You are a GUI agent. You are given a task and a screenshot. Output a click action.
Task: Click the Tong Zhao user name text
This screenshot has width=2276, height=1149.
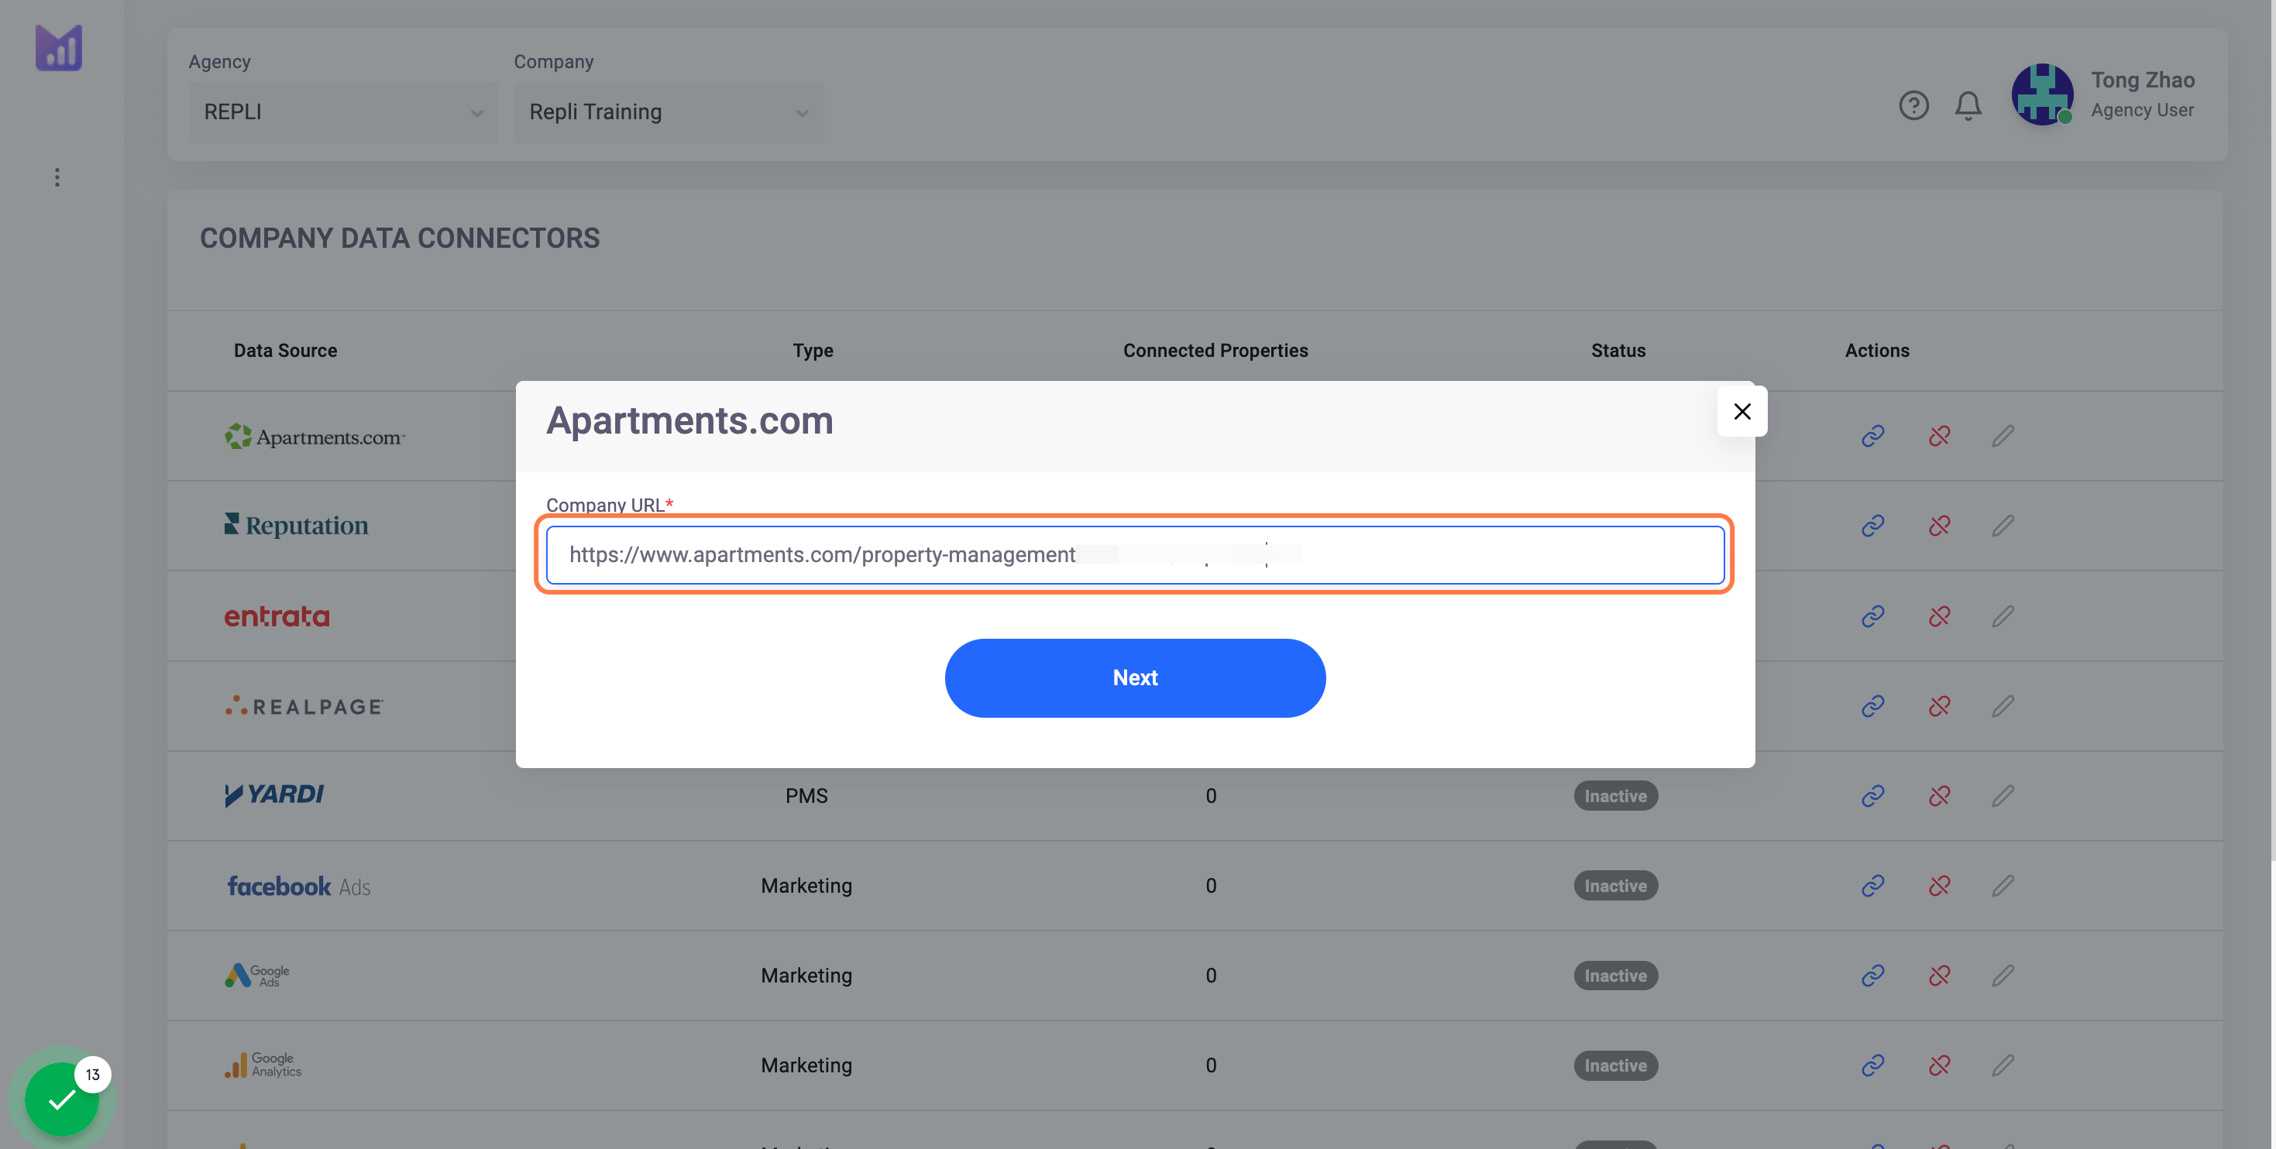click(x=2143, y=81)
